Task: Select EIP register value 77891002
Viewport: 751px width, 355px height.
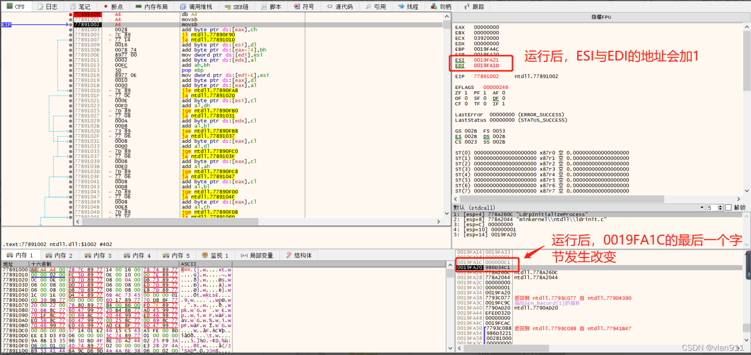Action: (x=486, y=76)
